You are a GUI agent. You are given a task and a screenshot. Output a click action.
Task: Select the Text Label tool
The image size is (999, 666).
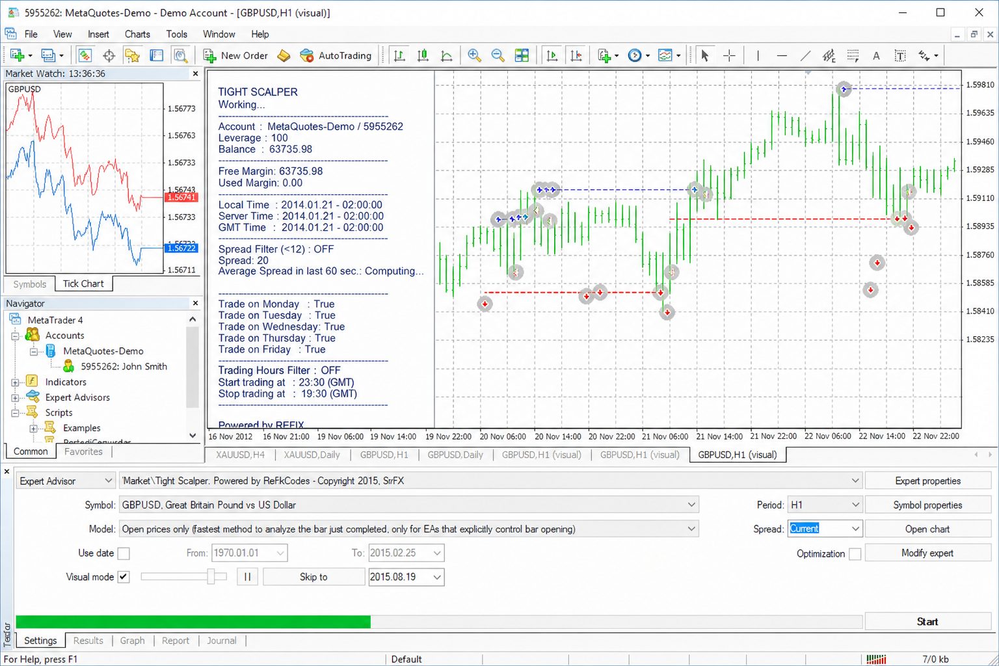tap(900, 55)
